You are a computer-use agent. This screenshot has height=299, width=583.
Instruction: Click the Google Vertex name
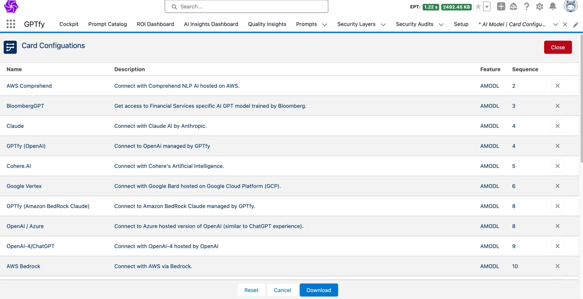(x=24, y=186)
